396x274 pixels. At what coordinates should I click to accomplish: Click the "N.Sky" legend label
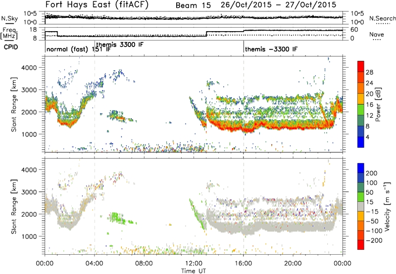pyautogui.click(x=9, y=18)
